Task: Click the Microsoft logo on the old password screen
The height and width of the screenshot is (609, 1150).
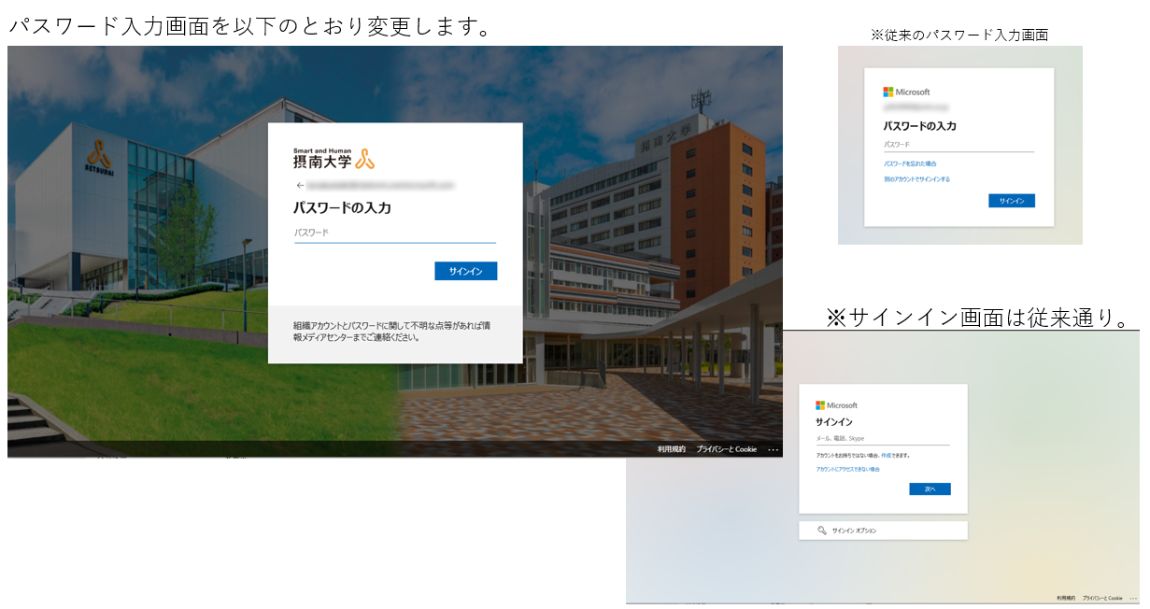Action: (x=906, y=92)
